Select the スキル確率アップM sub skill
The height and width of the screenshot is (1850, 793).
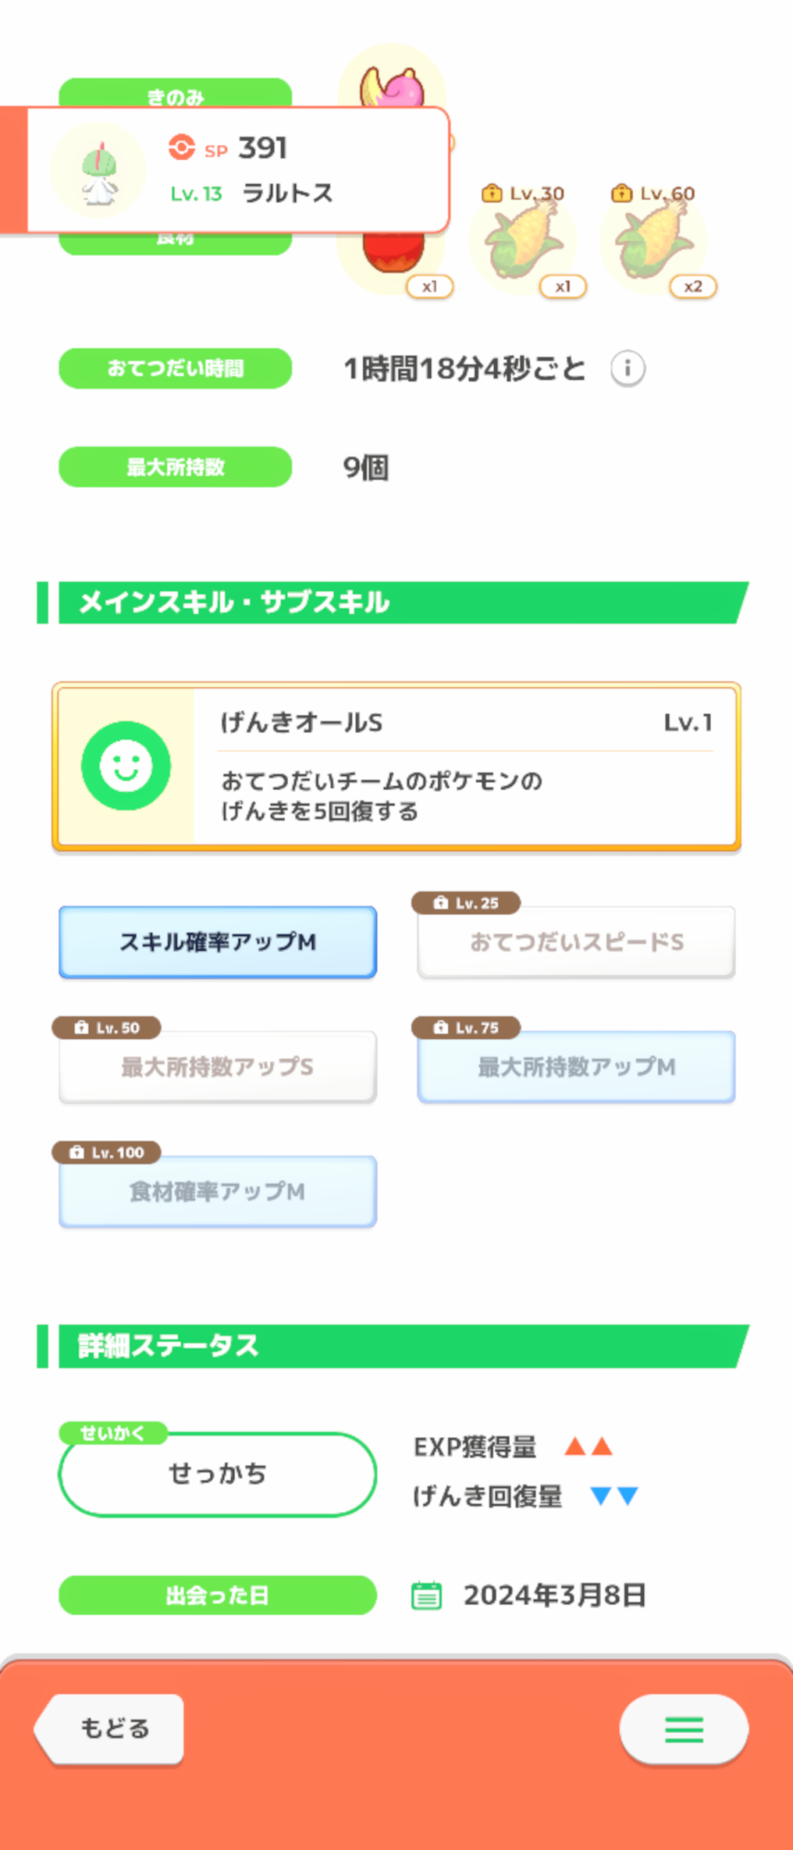(x=217, y=942)
